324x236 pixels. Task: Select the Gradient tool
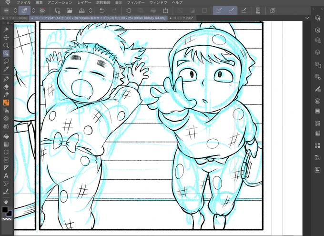coord(6,144)
